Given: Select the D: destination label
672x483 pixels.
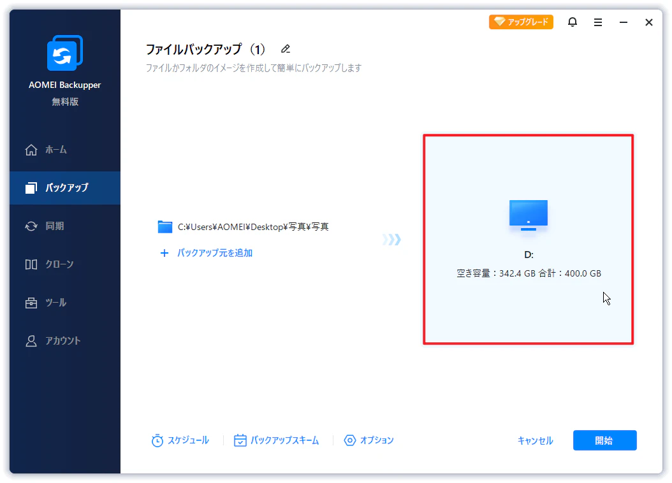Looking at the screenshot, I should point(529,255).
